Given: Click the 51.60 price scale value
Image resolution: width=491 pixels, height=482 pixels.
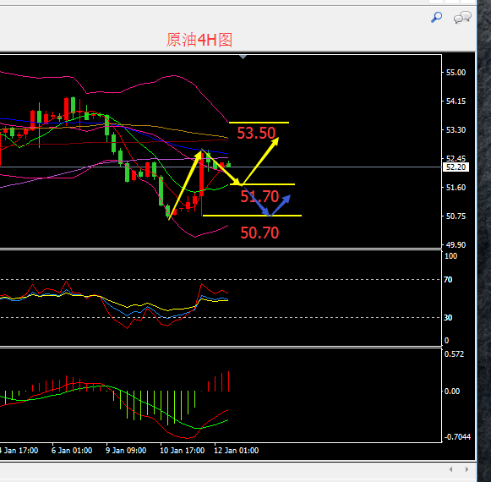Looking at the screenshot, I should coord(456,188).
